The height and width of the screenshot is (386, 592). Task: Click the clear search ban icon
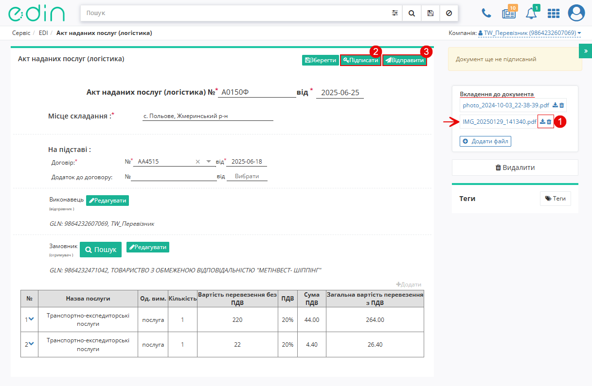(x=448, y=13)
